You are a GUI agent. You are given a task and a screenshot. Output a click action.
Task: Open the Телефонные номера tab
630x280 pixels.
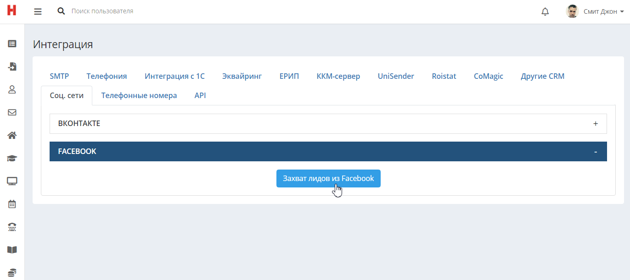pyautogui.click(x=139, y=96)
